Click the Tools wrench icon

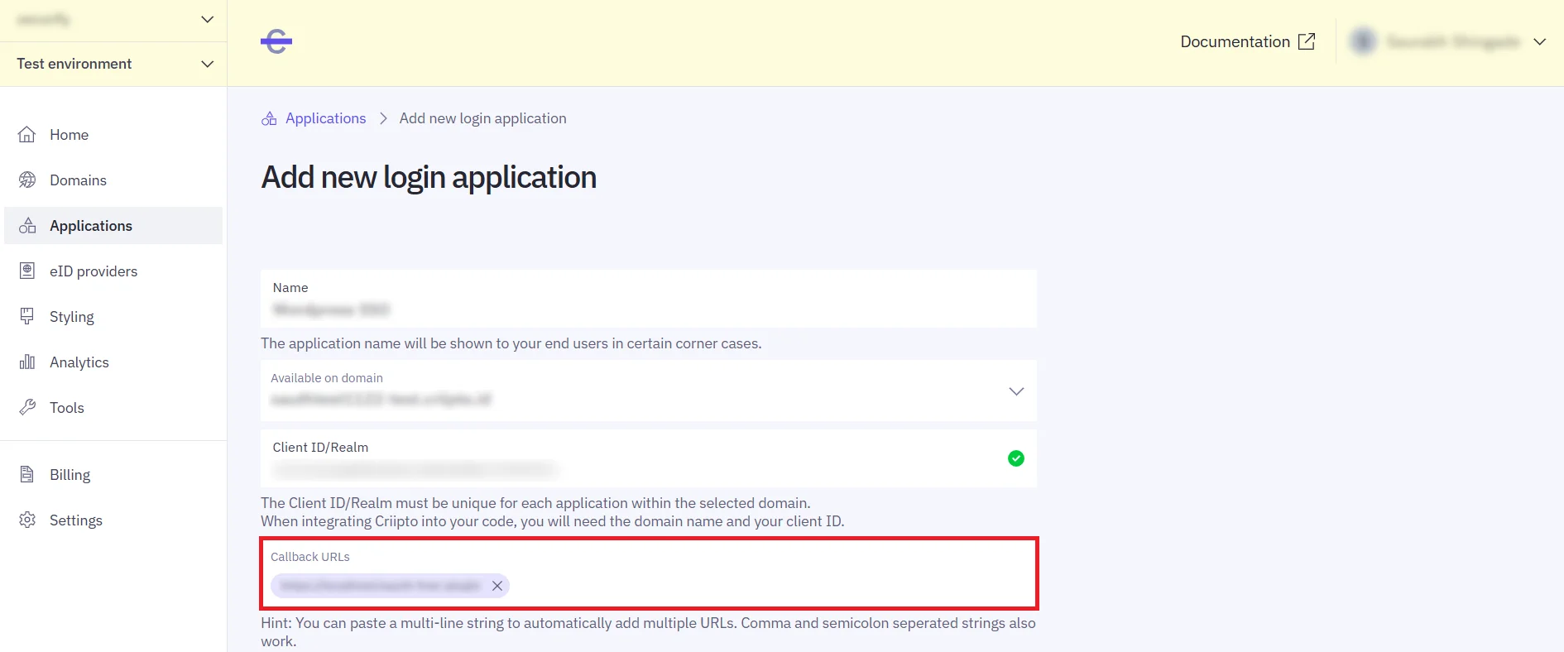(x=27, y=408)
